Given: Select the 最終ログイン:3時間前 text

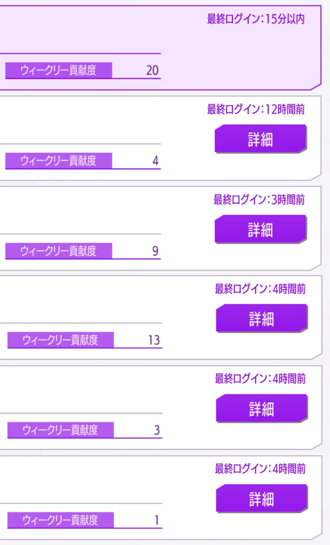Looking at the screenshot, I should click(259, 200).
